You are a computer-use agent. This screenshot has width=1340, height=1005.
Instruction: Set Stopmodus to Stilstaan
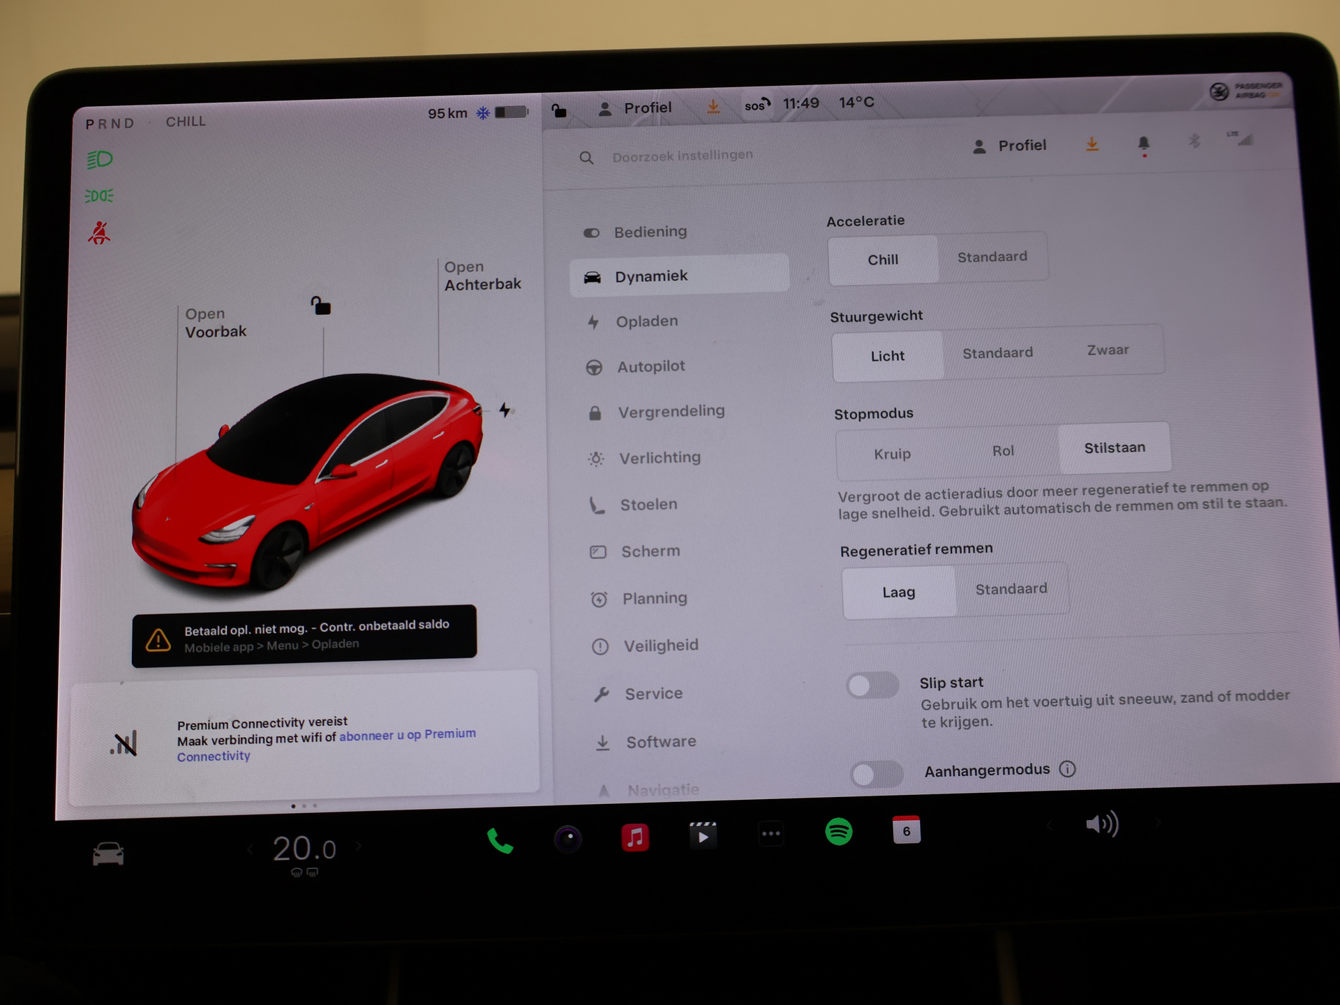pyautogui.click(x=1115, y=447)
